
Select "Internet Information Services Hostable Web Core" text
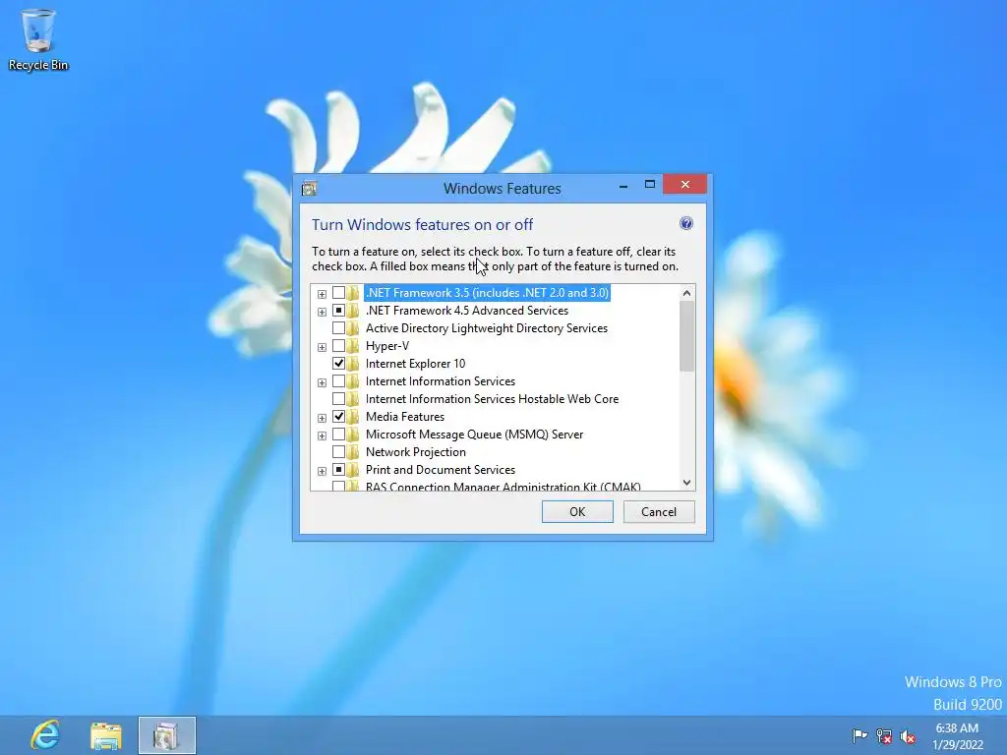pos(492,399)
